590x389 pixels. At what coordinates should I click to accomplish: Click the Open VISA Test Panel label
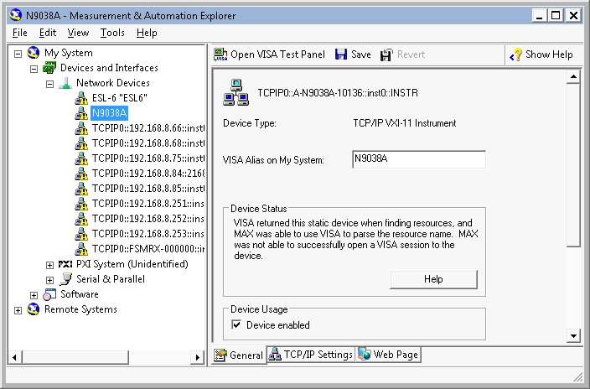pos(277,54)
